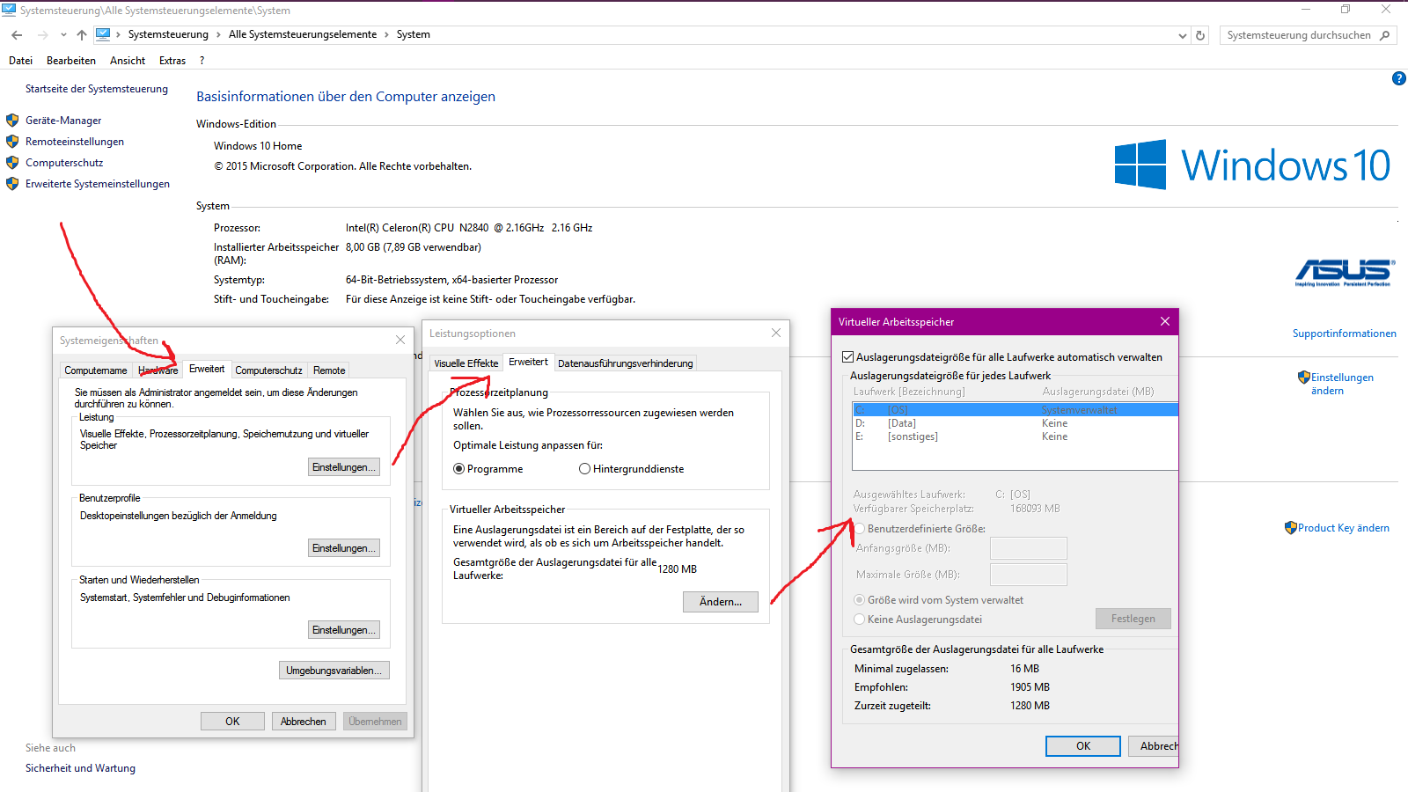1408x792 pixels.
Task: Open the Geräte-Manager link
Action: click(x=63, y=121)
